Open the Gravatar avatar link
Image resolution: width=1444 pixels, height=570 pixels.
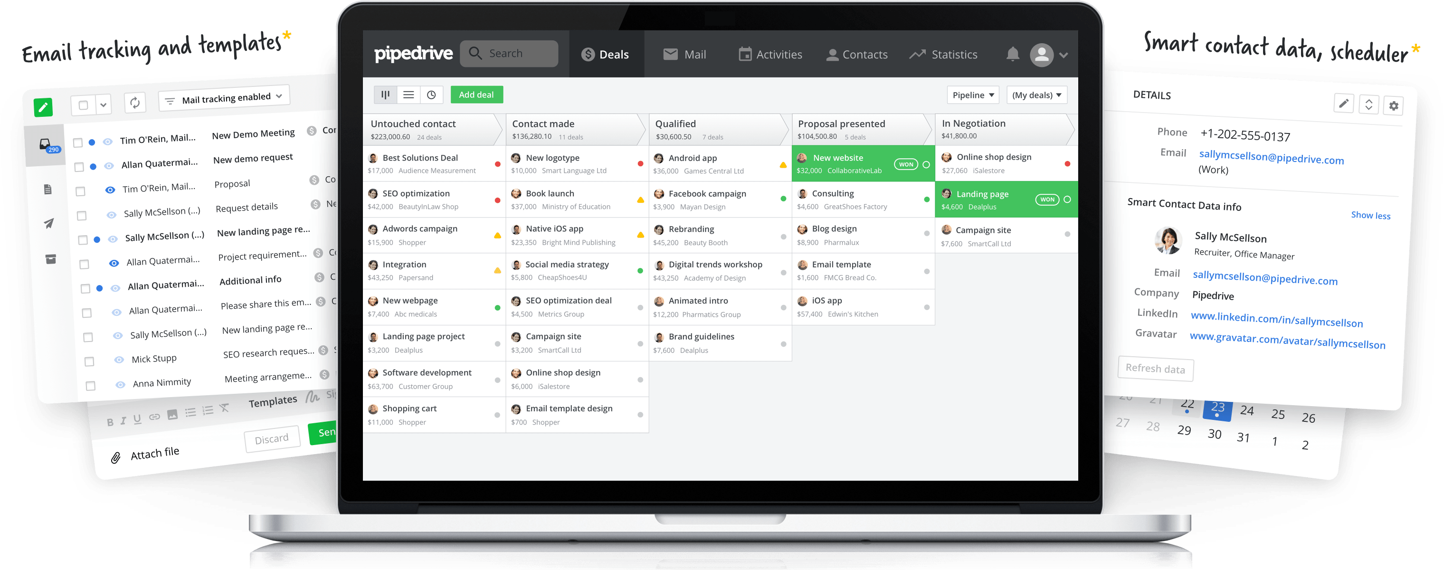(x=1287, y=340)
